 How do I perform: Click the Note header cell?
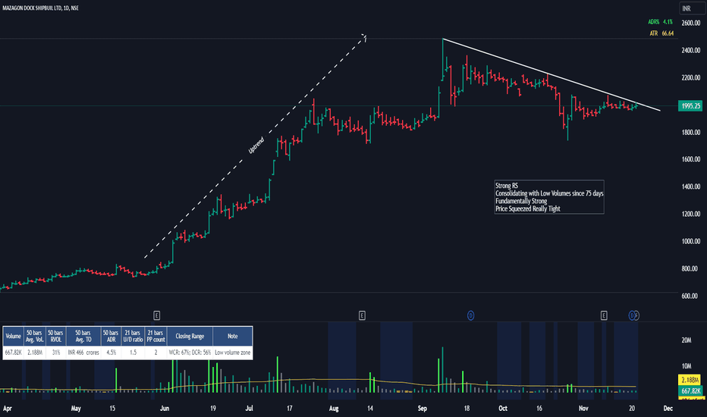click(x=232, y=337)
